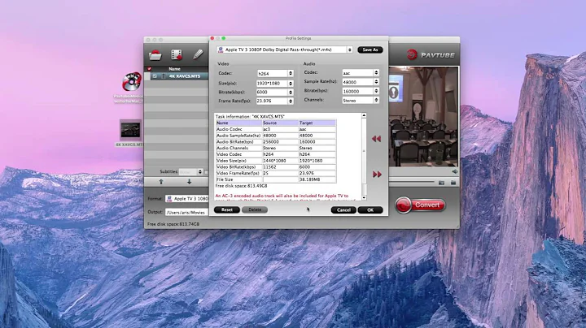Image resolution: width=586 pixels, height=328 pixels.
Task: Click source value 256000 in table
Action: click(271, 141)
